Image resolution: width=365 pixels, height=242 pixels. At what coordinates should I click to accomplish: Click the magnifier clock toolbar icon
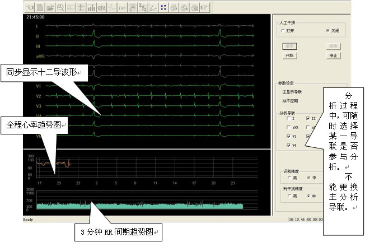click(60, 8)
